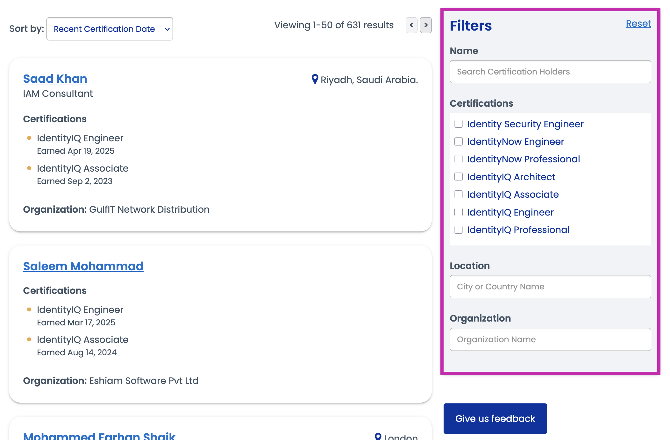Click the previous page arrow

(411, 26)
